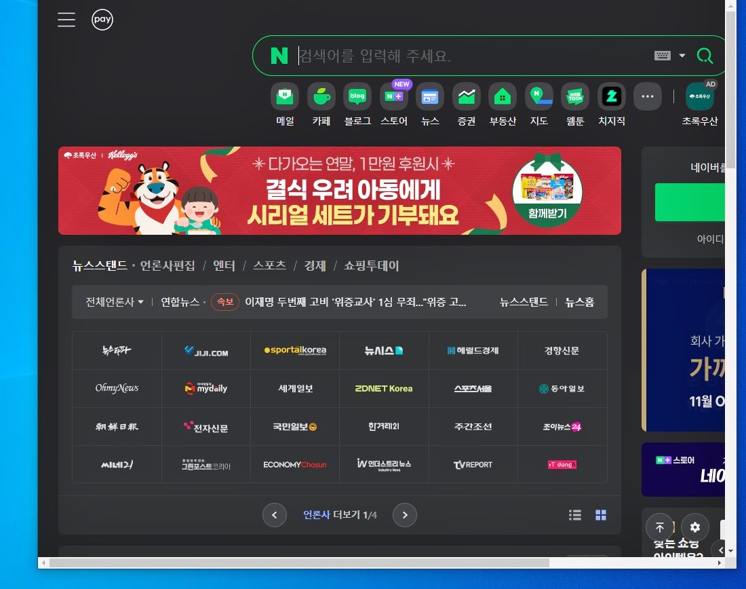Open the 뉴스스탠드 link in news bar

[524, 302]
